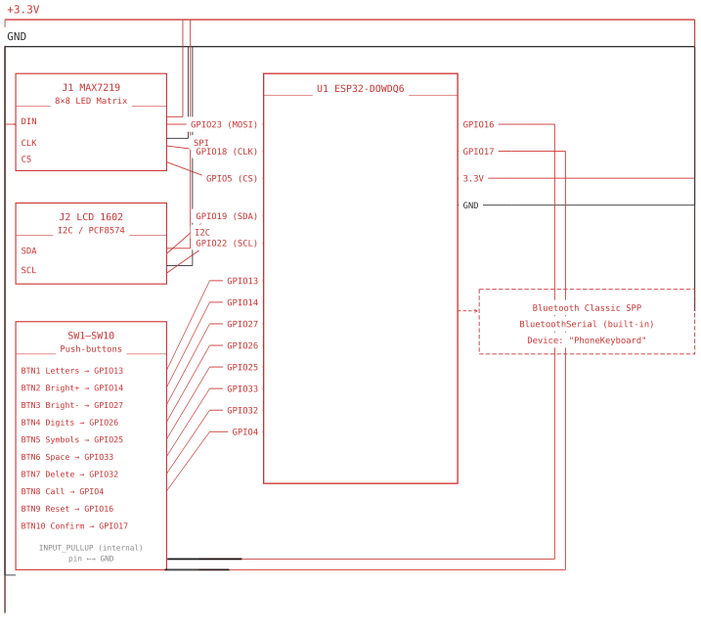Select the GPIO22 (SCL) pin label
This screenshot has width=701, height=633.
(x=227, y=243)
